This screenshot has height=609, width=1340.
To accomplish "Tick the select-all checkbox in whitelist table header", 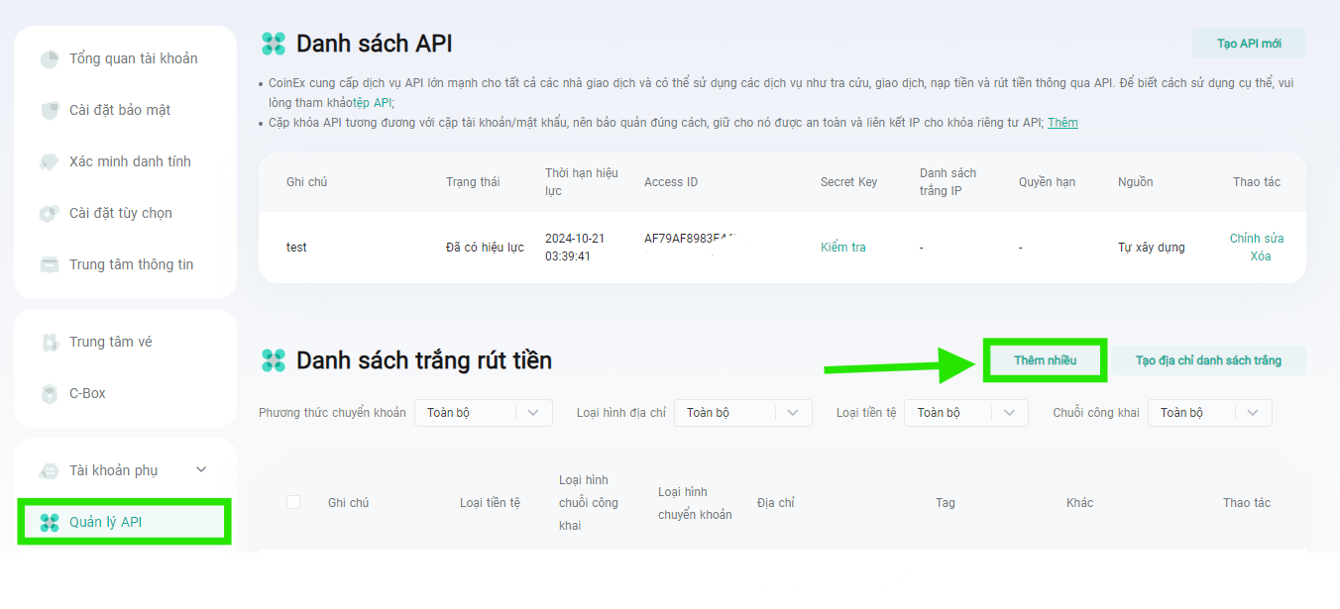I will [293, 502].
